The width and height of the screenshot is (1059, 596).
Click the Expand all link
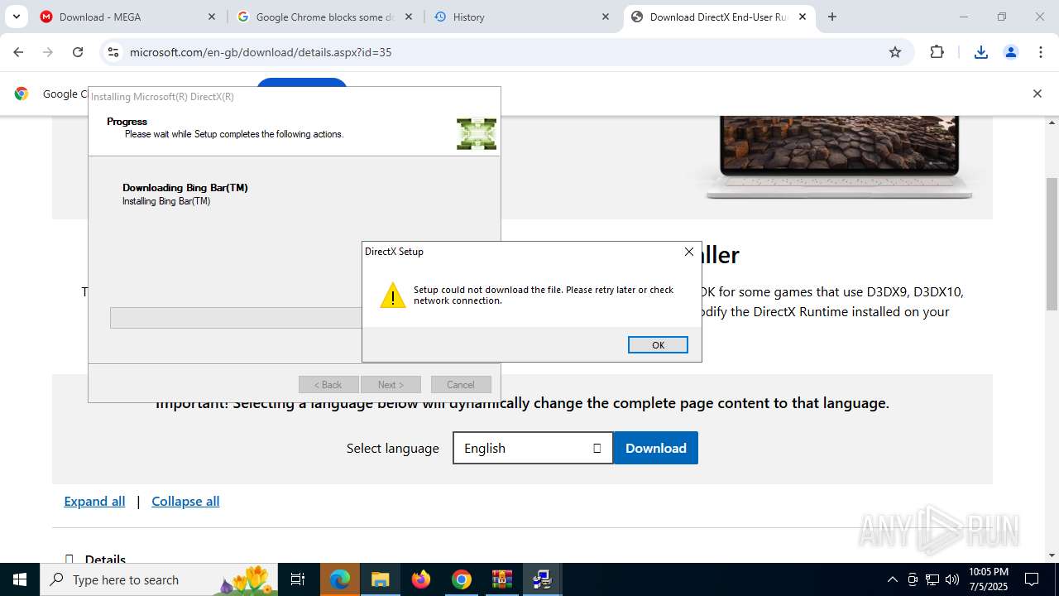point(94,501)
